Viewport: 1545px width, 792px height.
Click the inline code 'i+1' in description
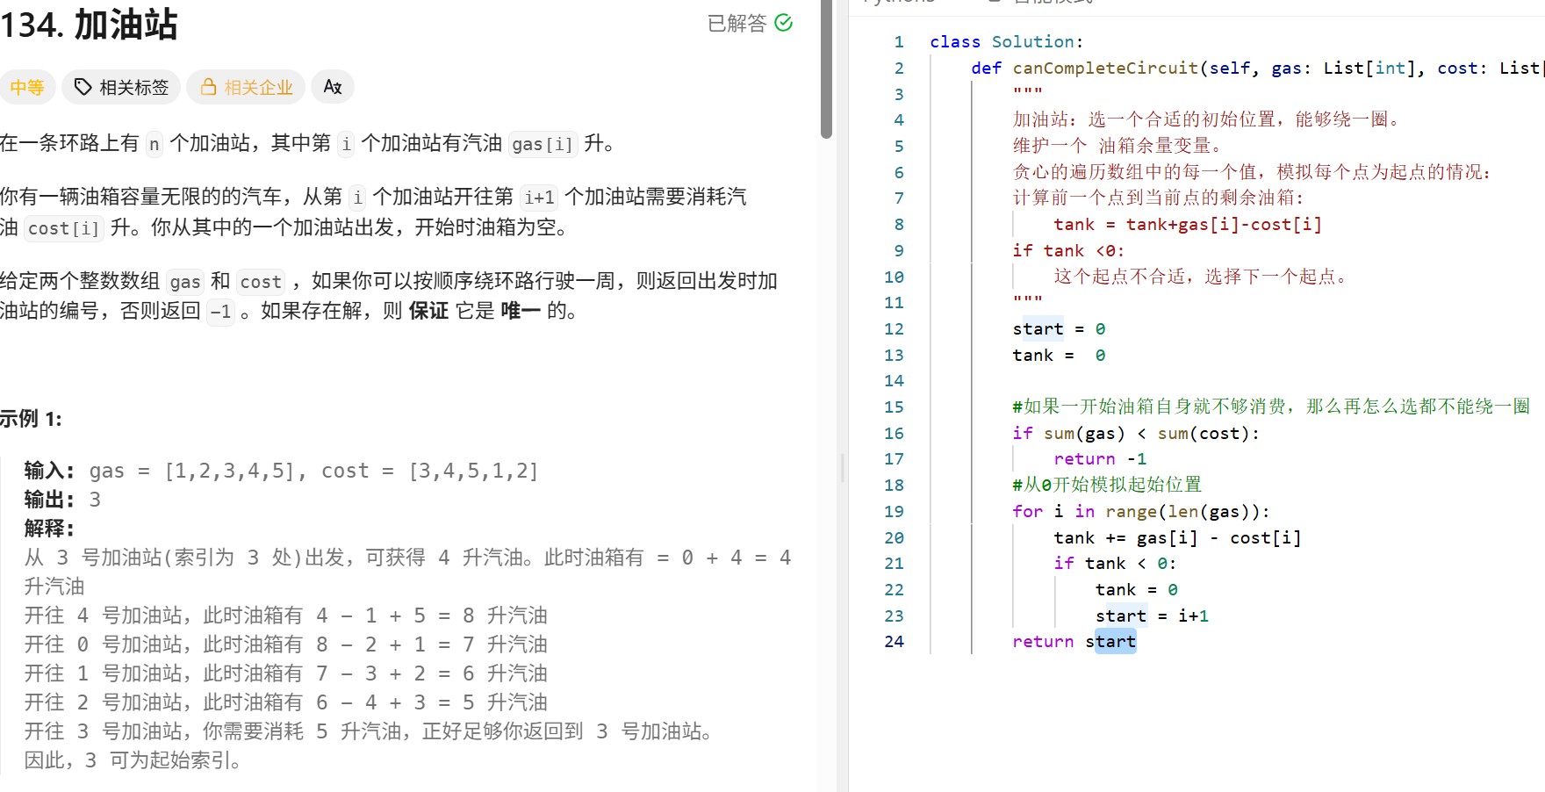click(539, 198)
